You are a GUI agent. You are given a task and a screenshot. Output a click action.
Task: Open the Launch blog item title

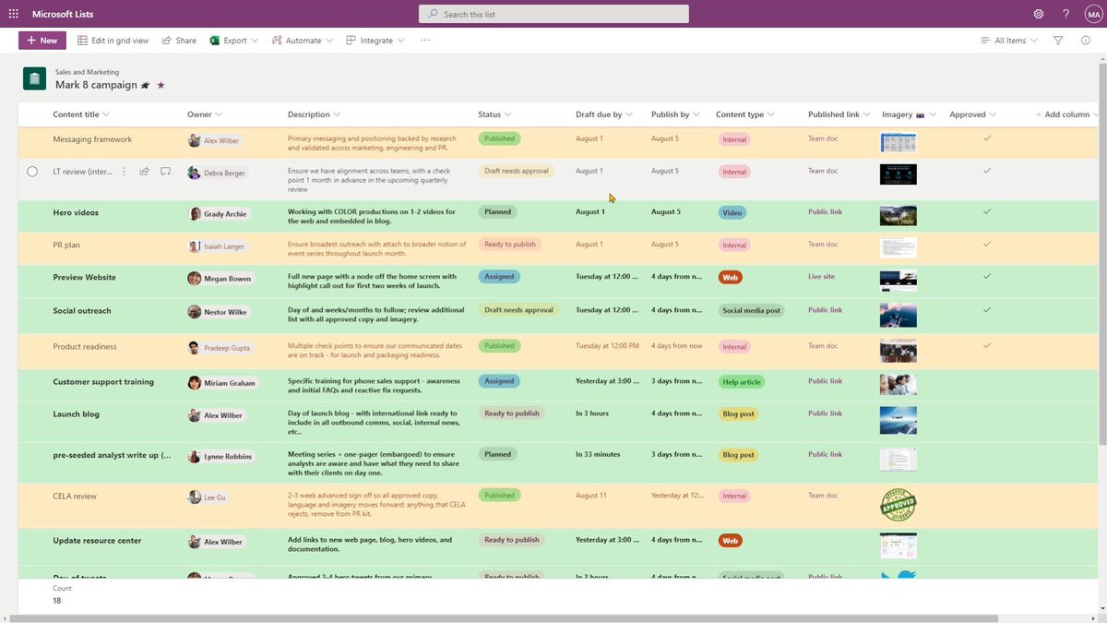pyautogui.click(x=76, y=414)
